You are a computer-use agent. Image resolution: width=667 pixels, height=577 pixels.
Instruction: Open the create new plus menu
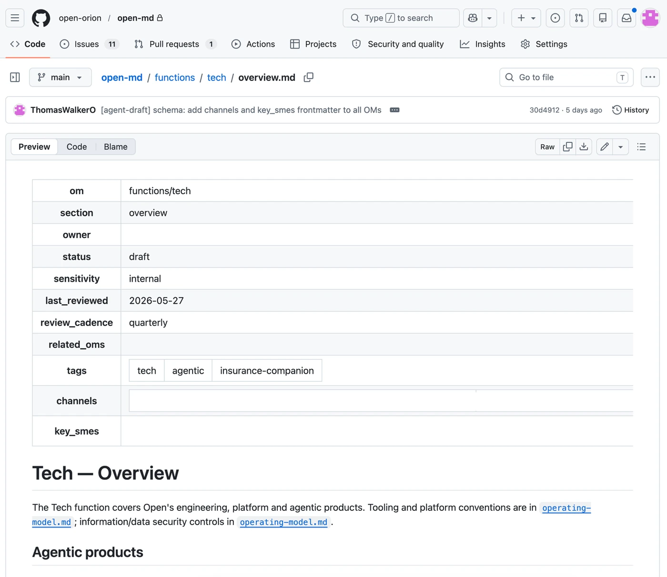pos(526,18)
